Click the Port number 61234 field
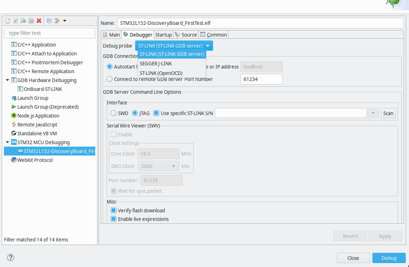The height and width of the screenshot is (267, 409). (x=261, y=79)
